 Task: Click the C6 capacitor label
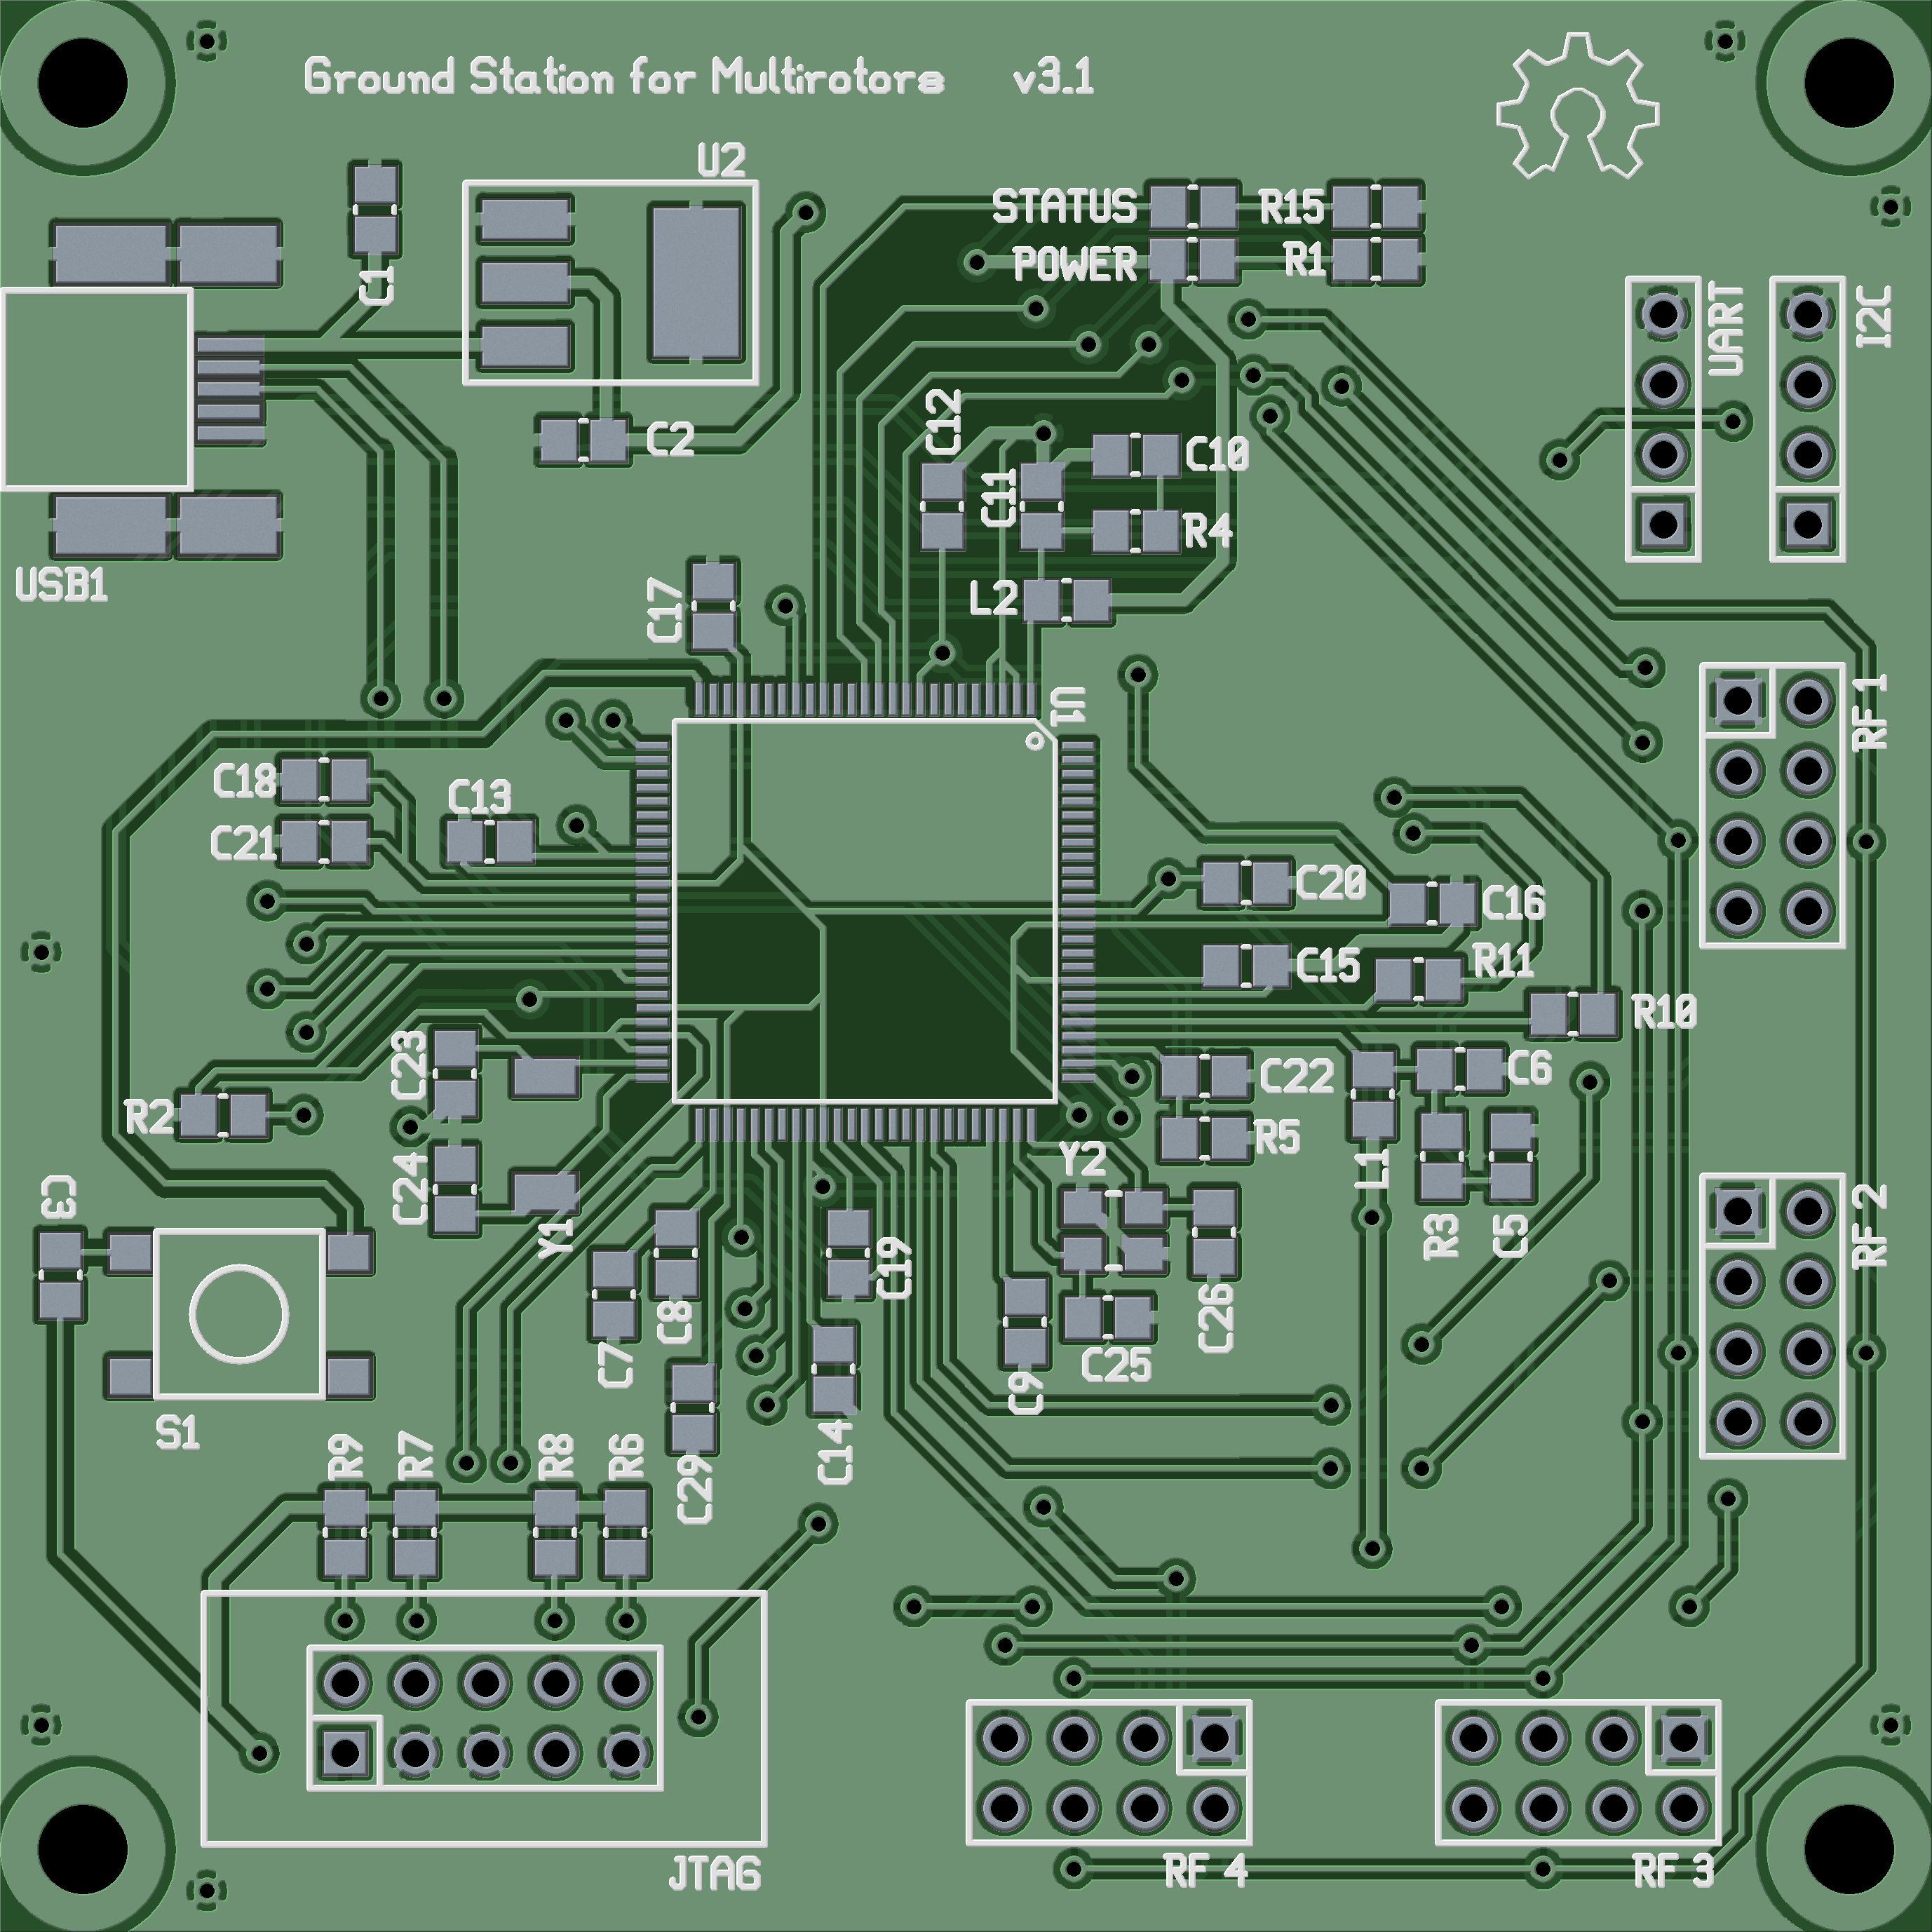pos(1530,1068)
